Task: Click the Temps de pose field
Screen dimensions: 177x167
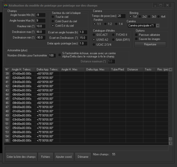Action: [122, 16]
